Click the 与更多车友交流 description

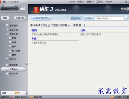pyautogui.click(x=39, y=43)
